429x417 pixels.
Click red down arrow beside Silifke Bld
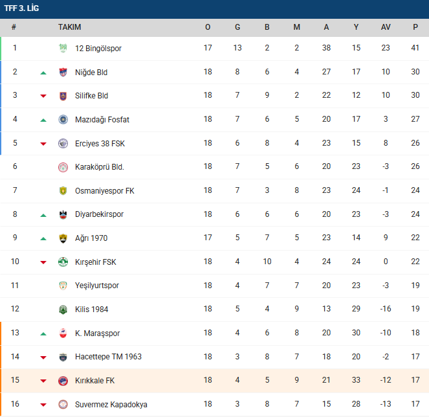(x=43, y=96)
